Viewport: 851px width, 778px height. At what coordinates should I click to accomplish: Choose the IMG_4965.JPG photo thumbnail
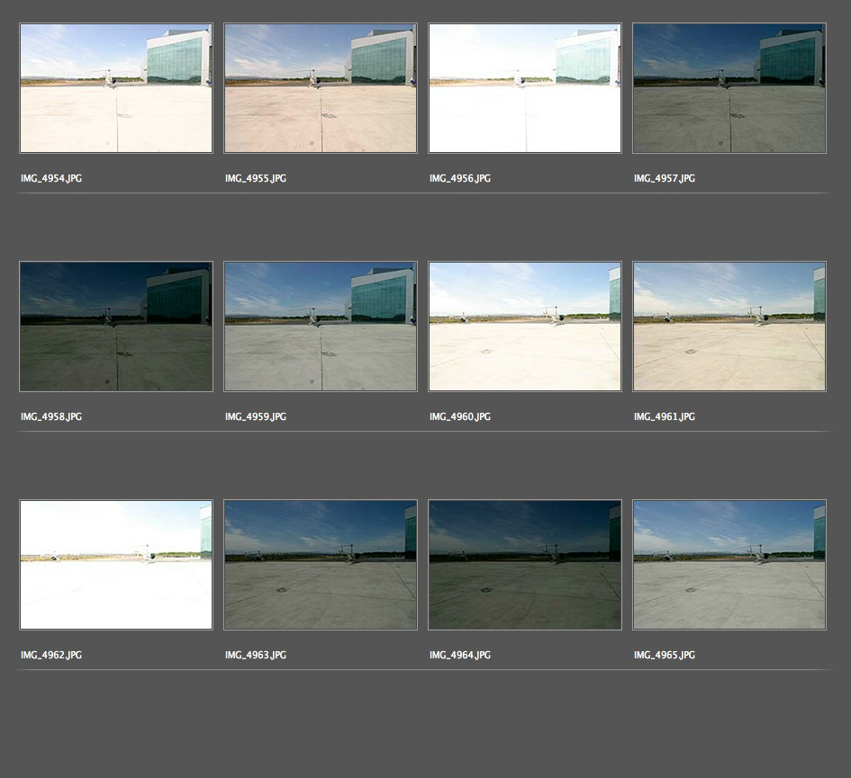[x=729, y=565]
